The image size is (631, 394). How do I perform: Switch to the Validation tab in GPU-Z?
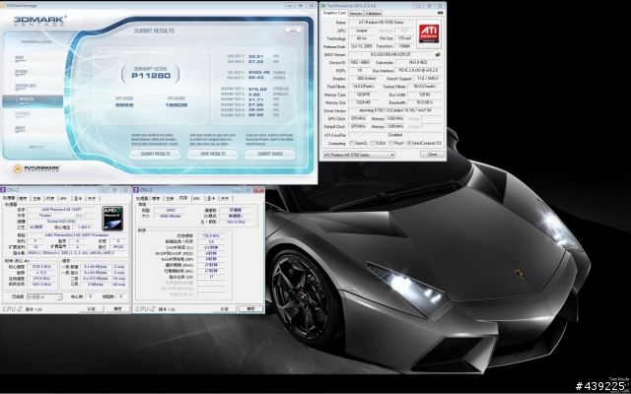(373, 13)
